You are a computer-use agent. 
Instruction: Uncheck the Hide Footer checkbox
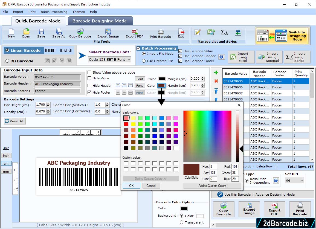pyautogui.click(x=89, y=92)
